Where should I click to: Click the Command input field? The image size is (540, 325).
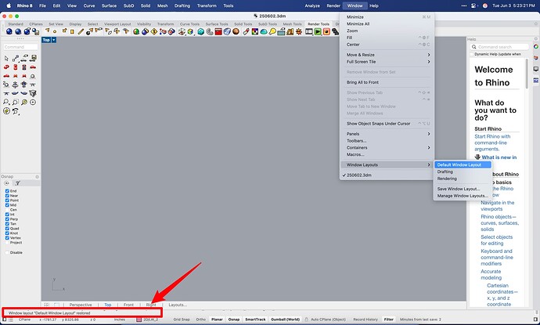[x=20, y=47]
